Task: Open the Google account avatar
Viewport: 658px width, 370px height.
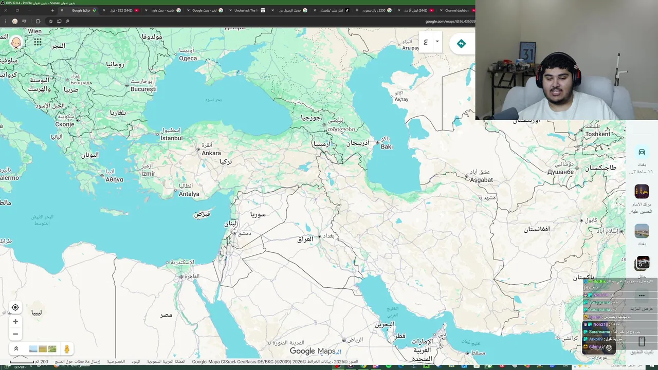Action: point(16,42)
